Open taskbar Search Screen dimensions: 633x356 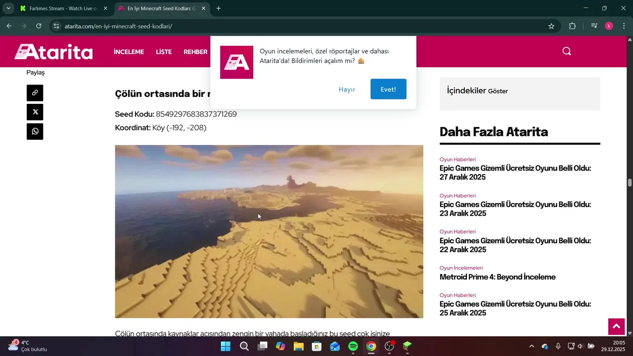coord(244,346)
